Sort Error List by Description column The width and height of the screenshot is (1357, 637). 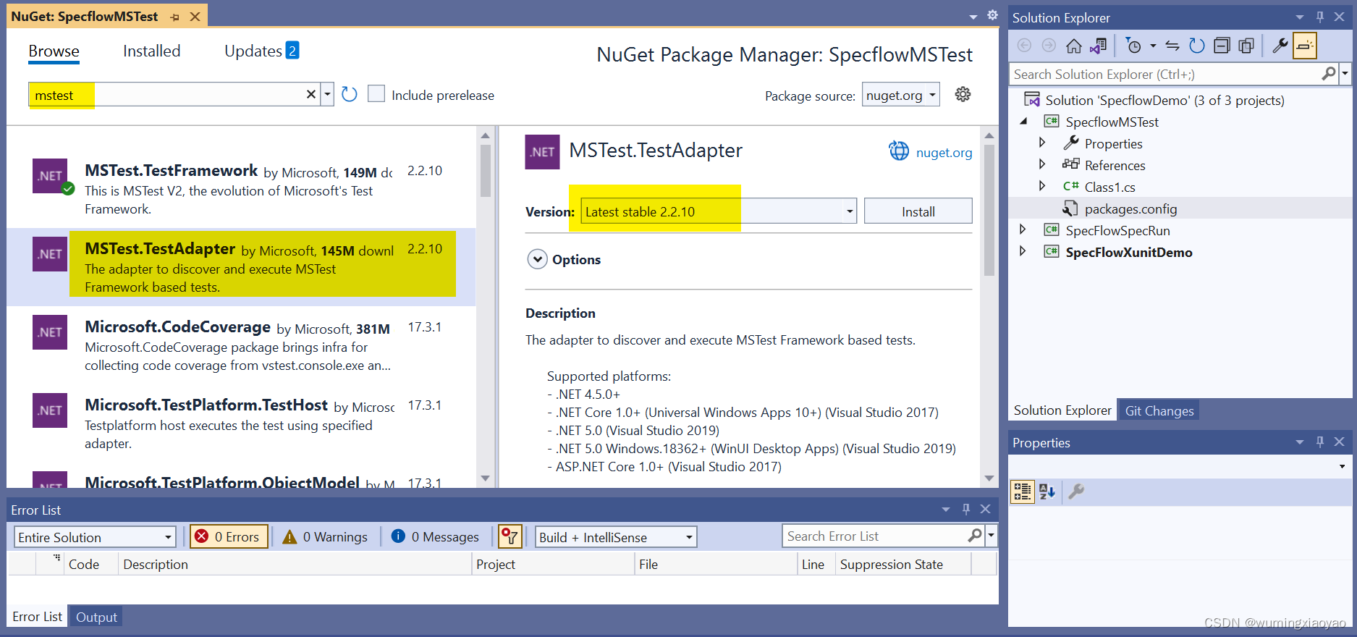pos(295,564)
